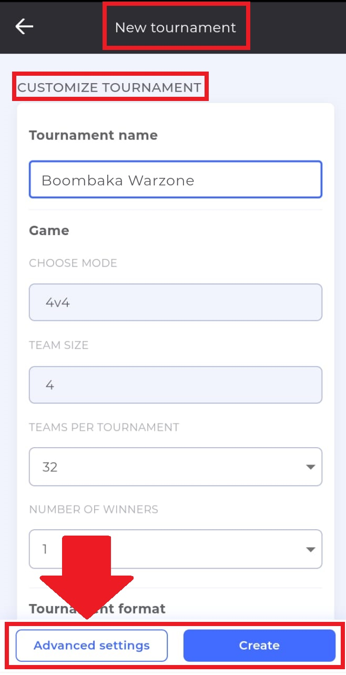Click the Team Size field showing 4
Image resolution: width=346 pixels, height=675 pixels.
click(x=175, y=385)
